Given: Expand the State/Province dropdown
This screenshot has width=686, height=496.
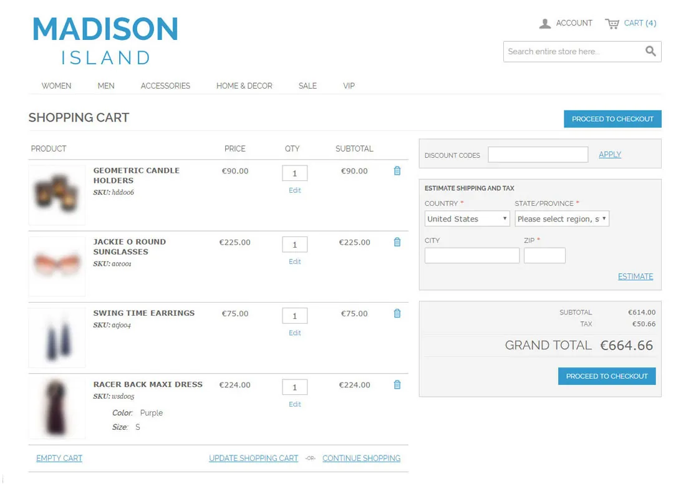Looking at the screenshot, I should (x=562, y=218).
